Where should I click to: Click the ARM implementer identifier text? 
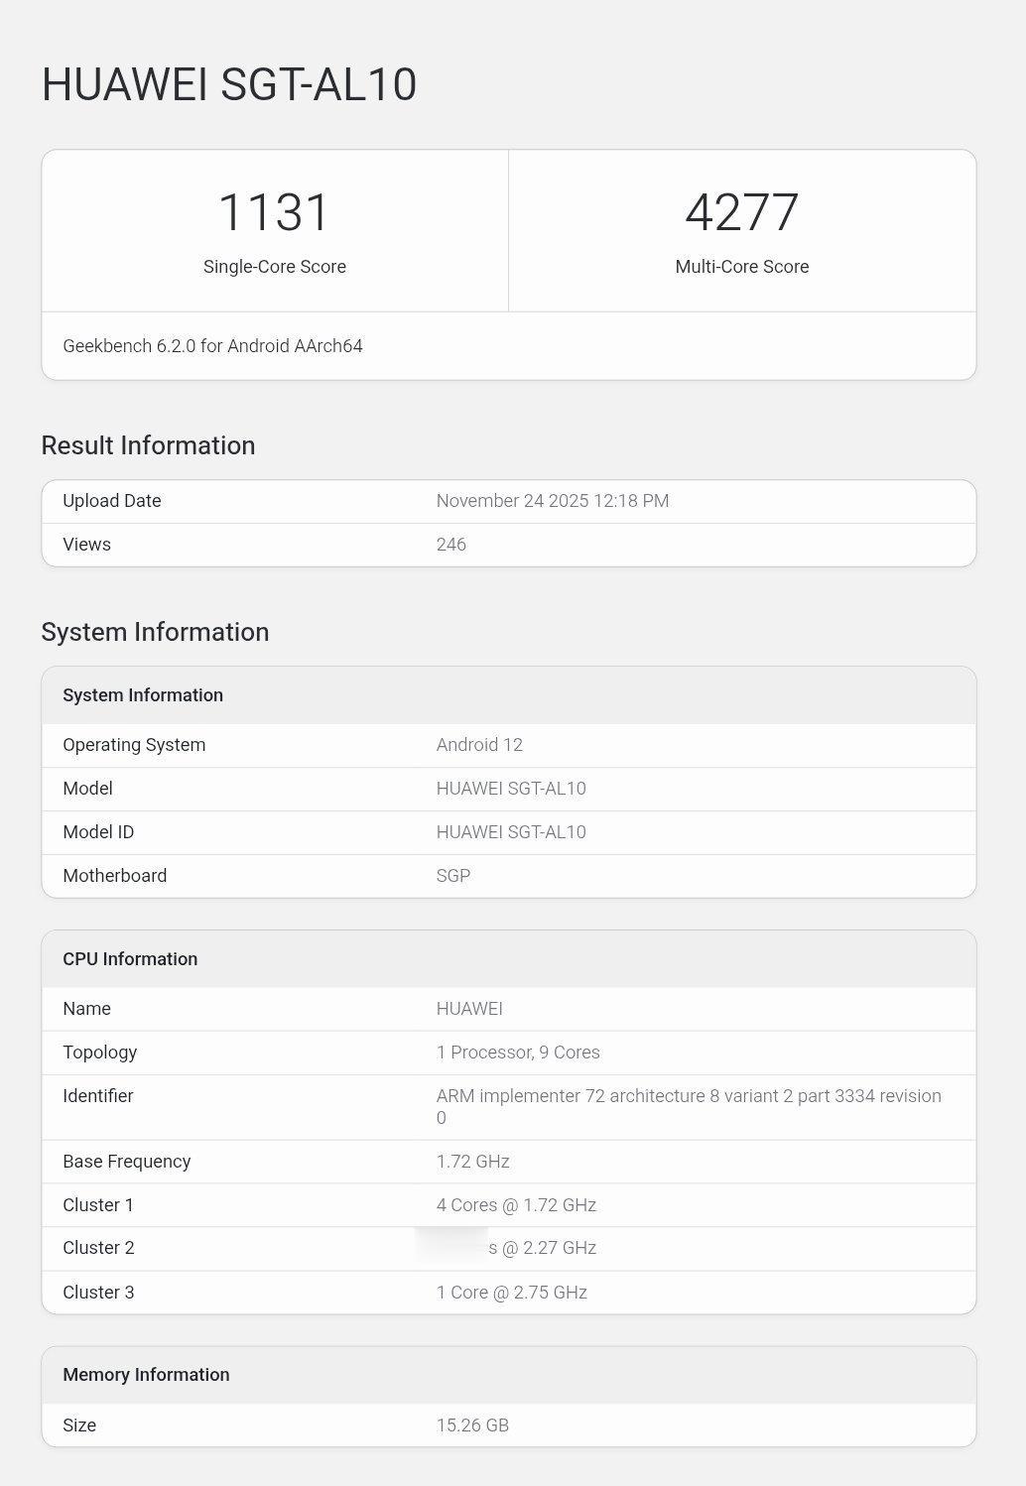pos(689,1096)
